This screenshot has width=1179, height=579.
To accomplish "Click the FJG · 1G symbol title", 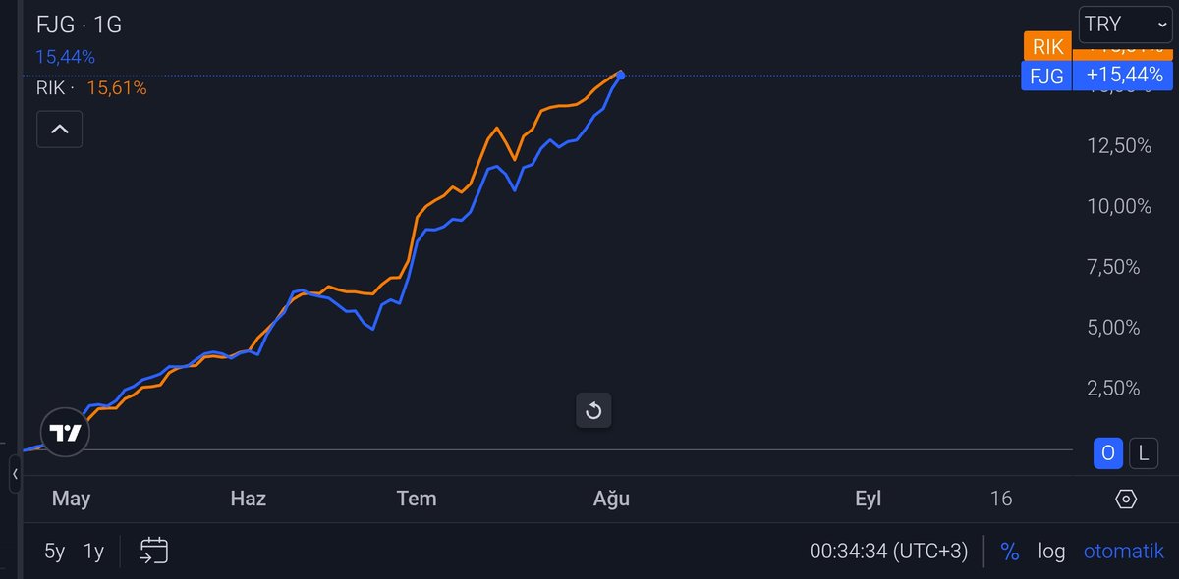I will pos(79,26).
